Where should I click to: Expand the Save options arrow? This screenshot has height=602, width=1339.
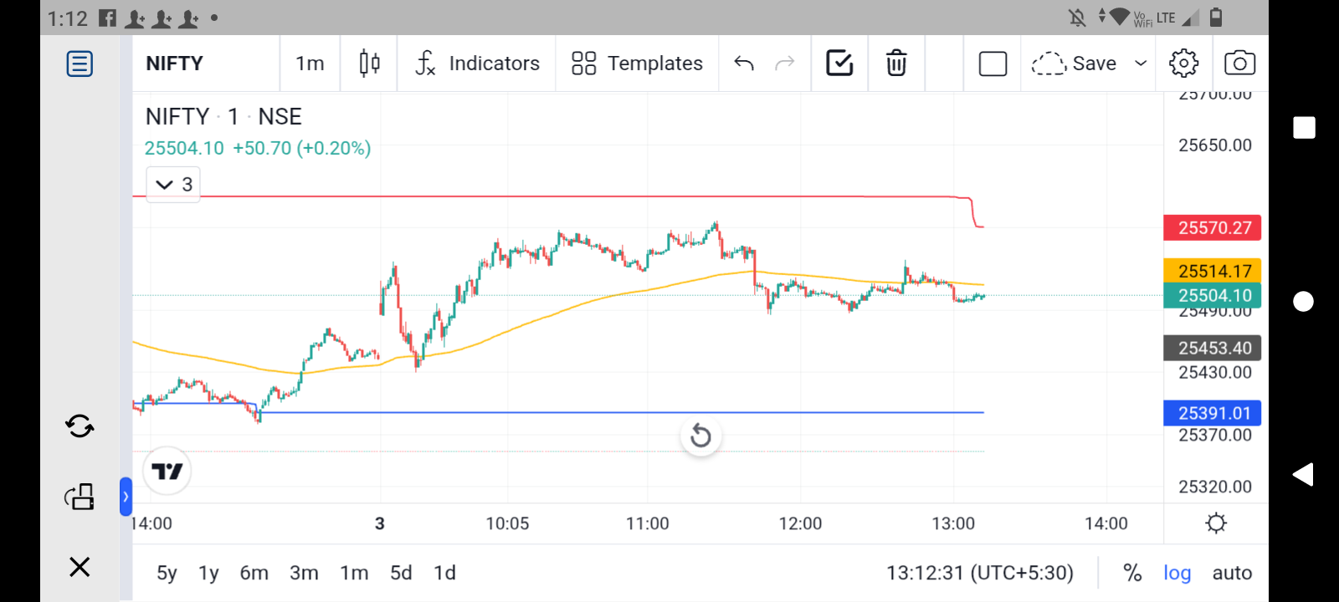point(1141,64)
